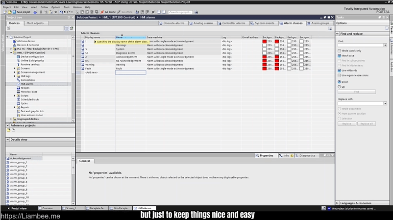This screenshot has height=220, width=393.
Task: Open the Find text dropdown
Action: tap(385, 45)
